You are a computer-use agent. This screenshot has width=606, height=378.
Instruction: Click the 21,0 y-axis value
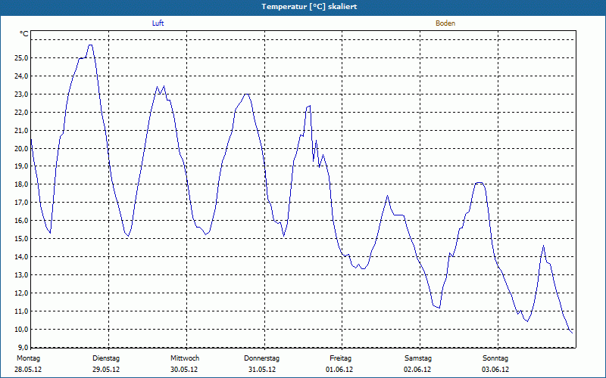click(x=22, y=130)
